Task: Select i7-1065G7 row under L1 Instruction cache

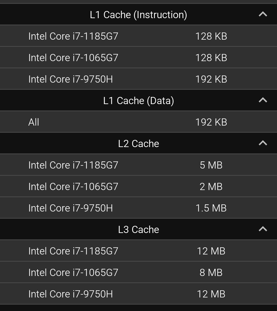Action: click(138, 58)
